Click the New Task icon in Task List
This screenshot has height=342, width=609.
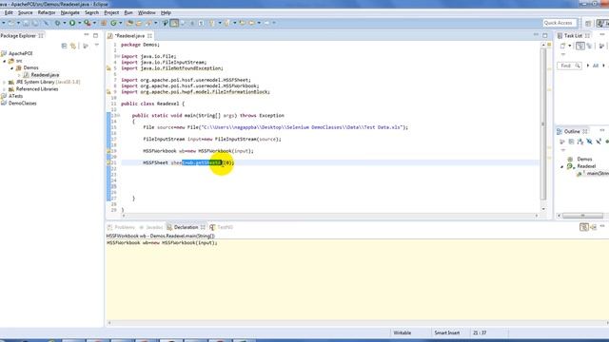point(562,46)
